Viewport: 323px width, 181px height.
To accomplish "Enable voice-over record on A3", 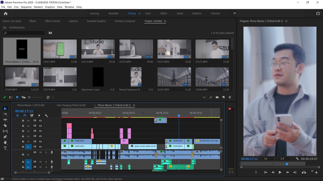I will (x=52, y=167).
